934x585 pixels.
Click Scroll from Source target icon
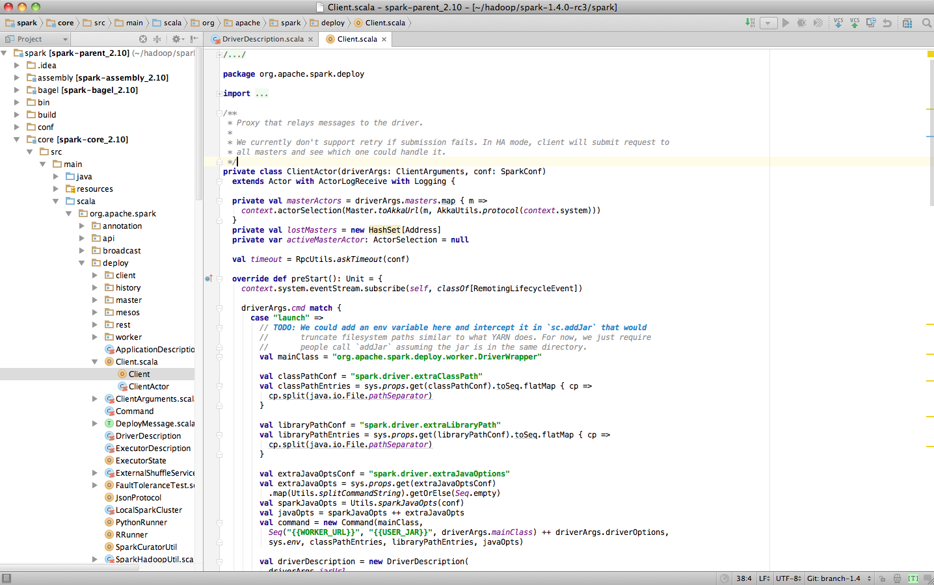(143, 39)
